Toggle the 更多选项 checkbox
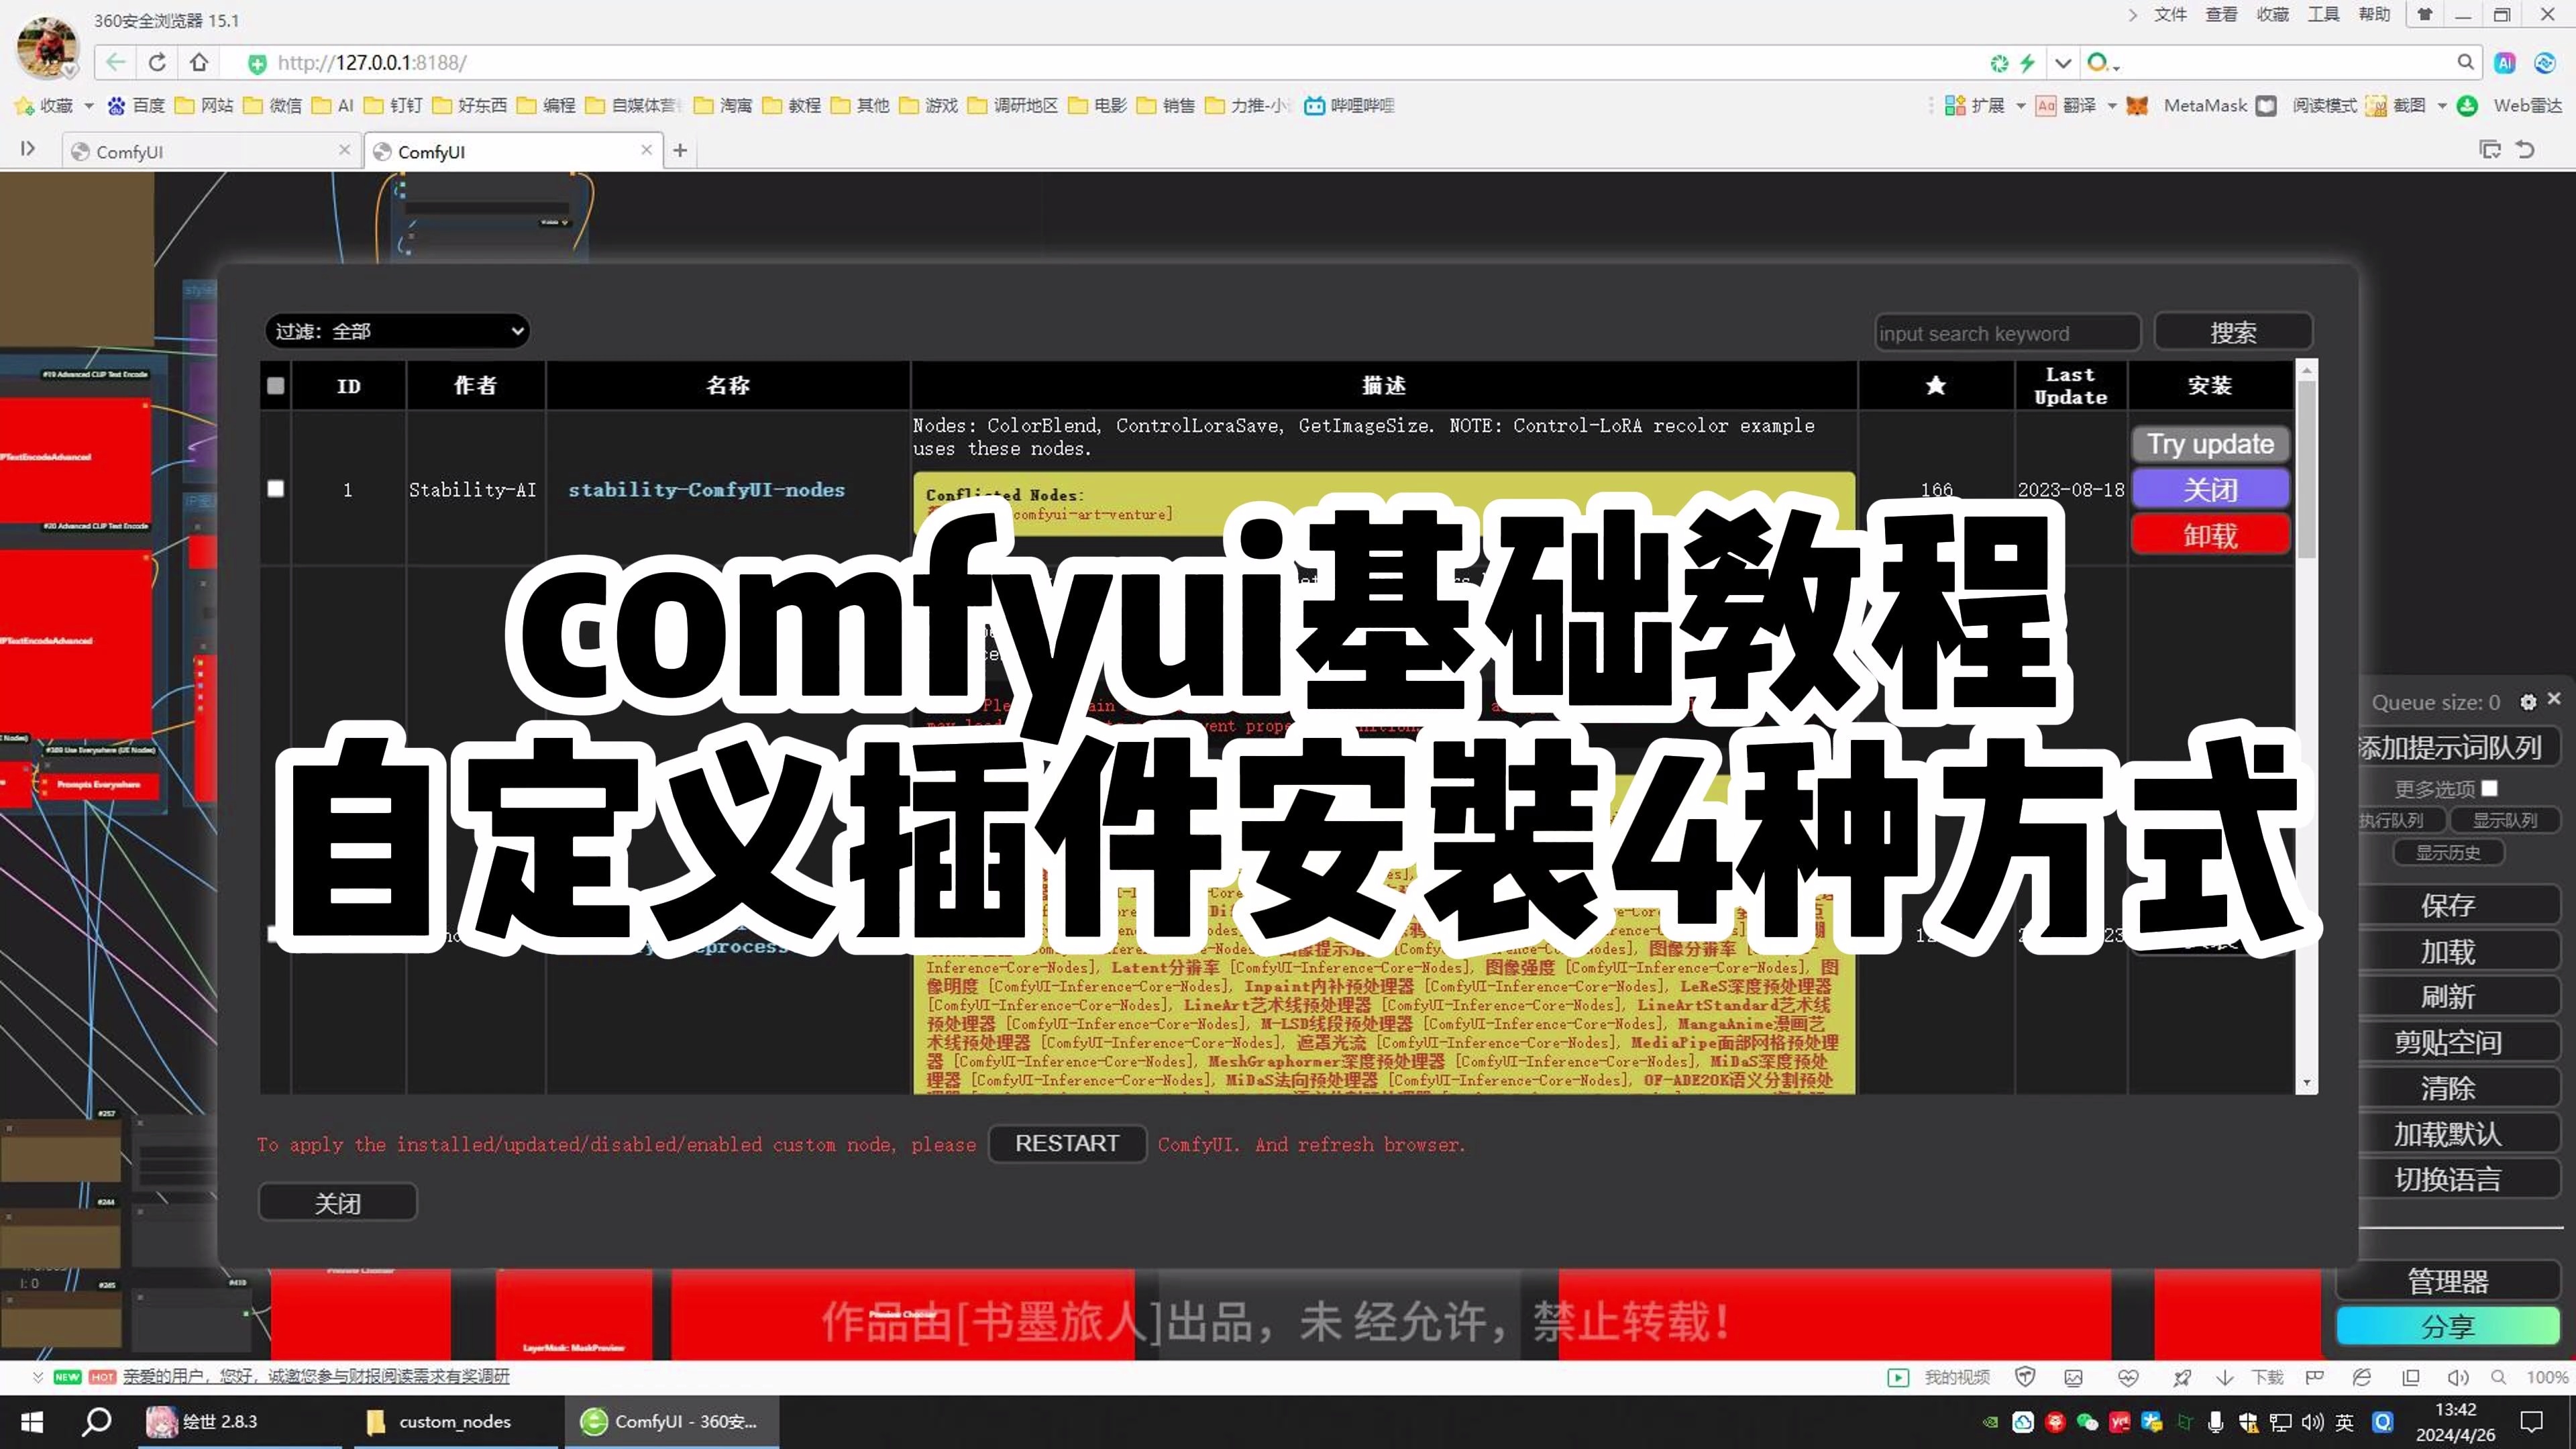The height and width of the screenshot is (1449, 2576). click(2490, 788)
